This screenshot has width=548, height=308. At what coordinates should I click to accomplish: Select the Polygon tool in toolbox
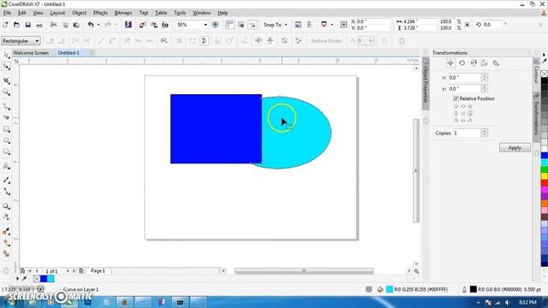pos(6,152)
